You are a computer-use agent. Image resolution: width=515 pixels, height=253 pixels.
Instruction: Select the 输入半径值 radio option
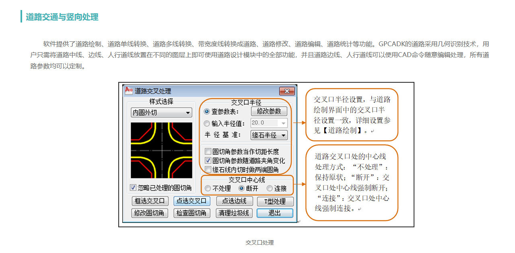coord(207,123)
